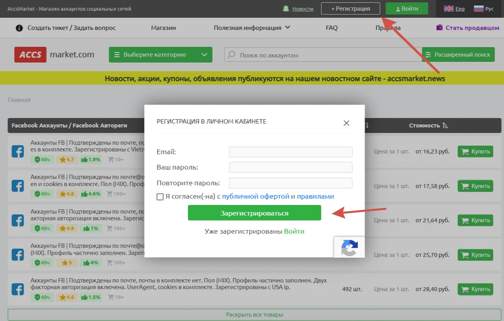The height and width of the screenshot is (321, 504).
Task: Click Войти link under Уже зарегистрированы
Action: point(294,231)
